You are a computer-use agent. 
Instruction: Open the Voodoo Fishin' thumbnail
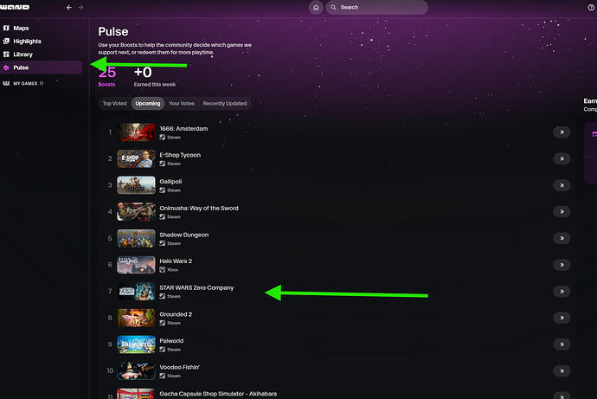coord(137,370)
